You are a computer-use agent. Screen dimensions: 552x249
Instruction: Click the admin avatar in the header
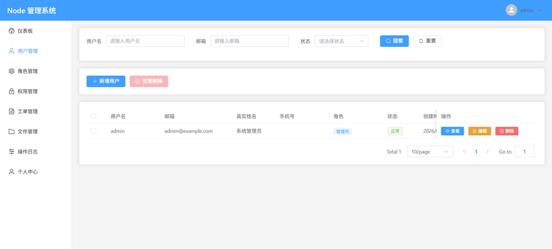(511, 10)
